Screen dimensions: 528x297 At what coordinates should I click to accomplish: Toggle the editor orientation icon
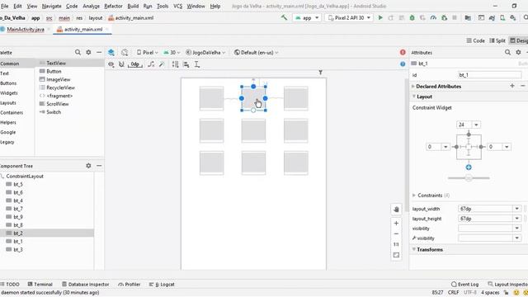pos(125,52)
